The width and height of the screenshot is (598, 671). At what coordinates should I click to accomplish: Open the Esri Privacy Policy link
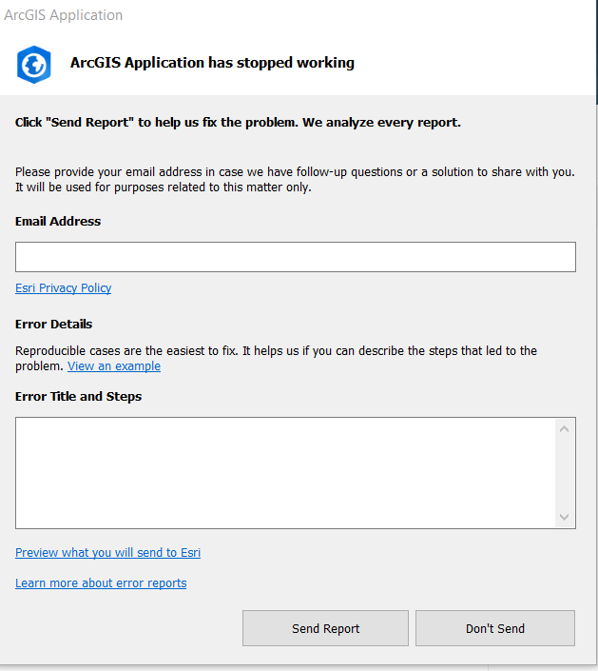(x=64, y=288)
